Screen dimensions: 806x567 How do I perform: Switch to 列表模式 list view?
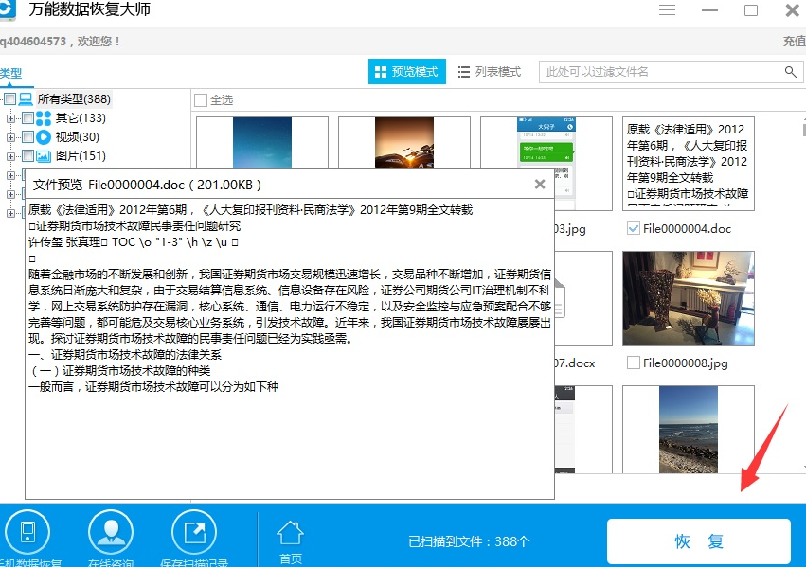[492, 71]
